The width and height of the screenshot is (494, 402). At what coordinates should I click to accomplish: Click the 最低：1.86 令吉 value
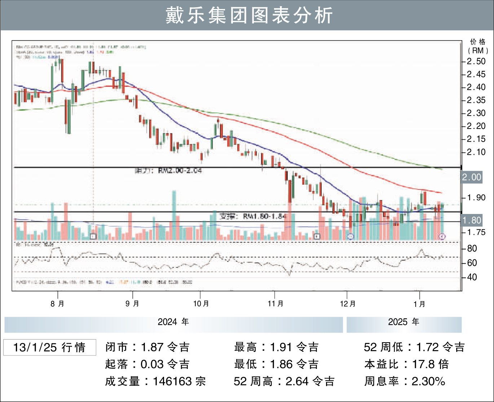tap(277, 364)
